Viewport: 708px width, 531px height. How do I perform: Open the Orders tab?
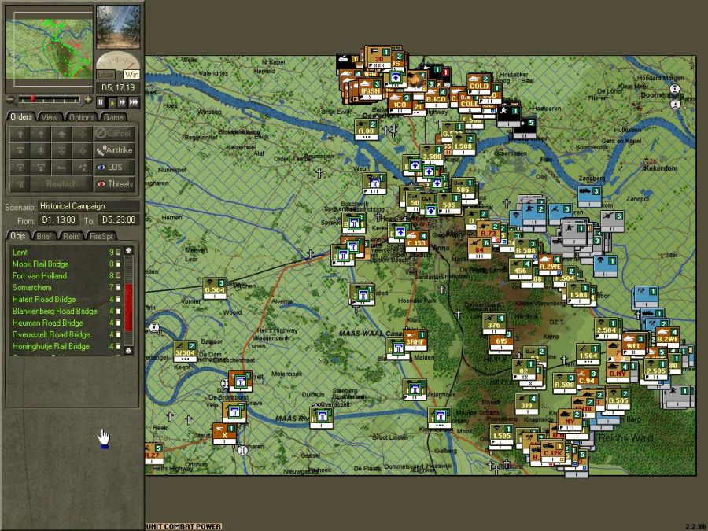[21, 117]
